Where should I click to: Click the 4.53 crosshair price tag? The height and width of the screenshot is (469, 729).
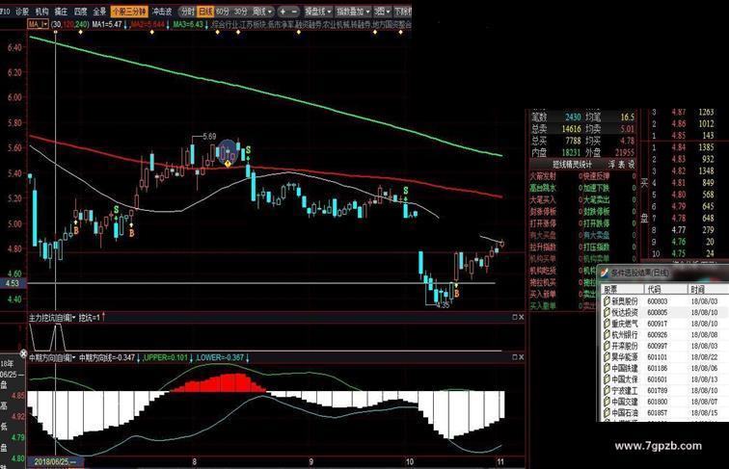pos(13,283)
